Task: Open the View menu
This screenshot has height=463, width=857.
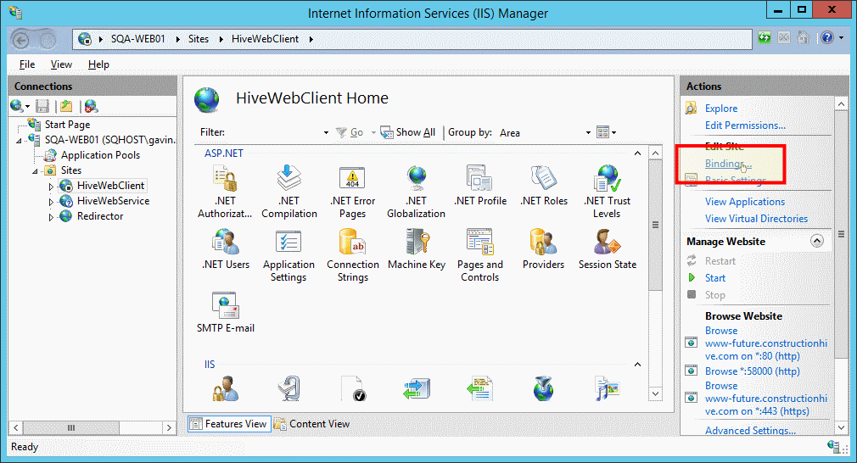Action: 61,64
